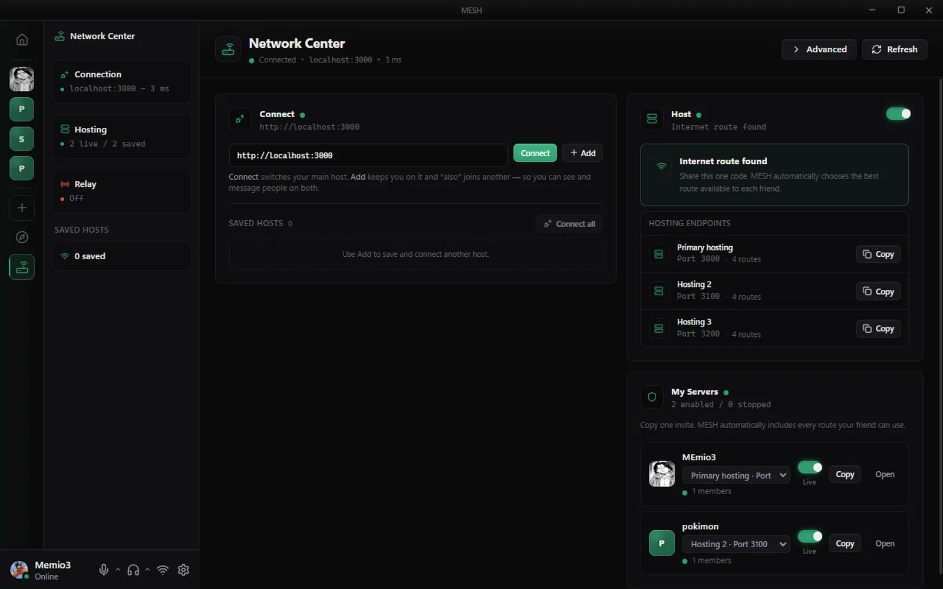The image size is (943, 589).
Task: Open the MEmio3 Primary hosting dropdown
Action: click(736, 475)
